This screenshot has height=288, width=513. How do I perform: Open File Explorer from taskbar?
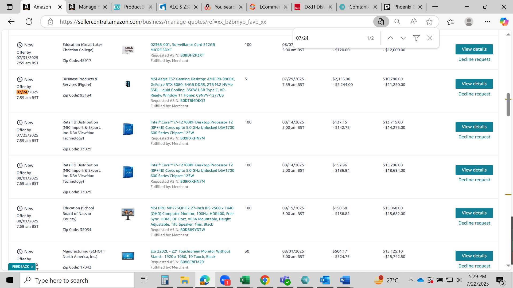click(185, 280)
